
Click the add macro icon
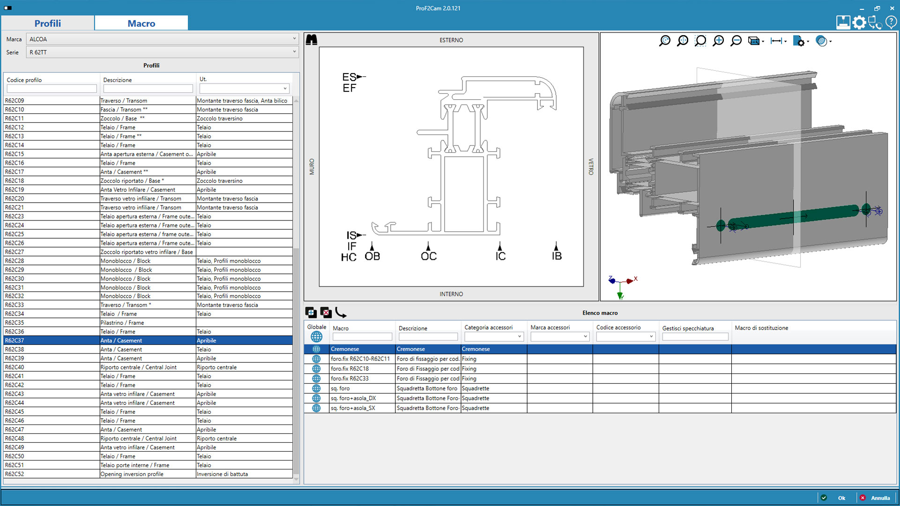(311, 312)
